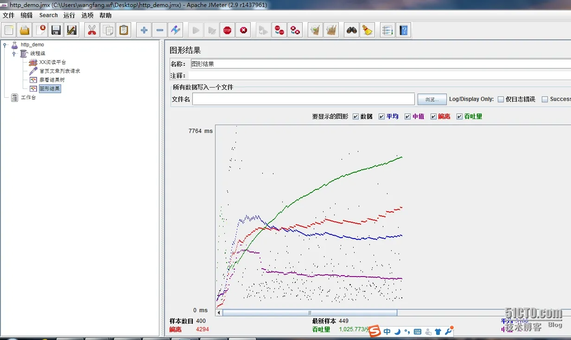Click the Open file folder icon
Screen dimensions: 571x340
(25, 30)
